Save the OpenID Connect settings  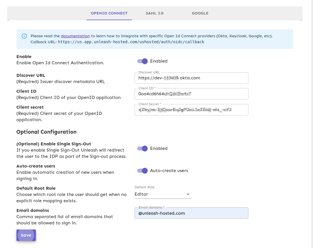(26, 235)
